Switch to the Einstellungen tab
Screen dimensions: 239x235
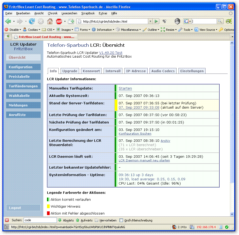[192, 71]
